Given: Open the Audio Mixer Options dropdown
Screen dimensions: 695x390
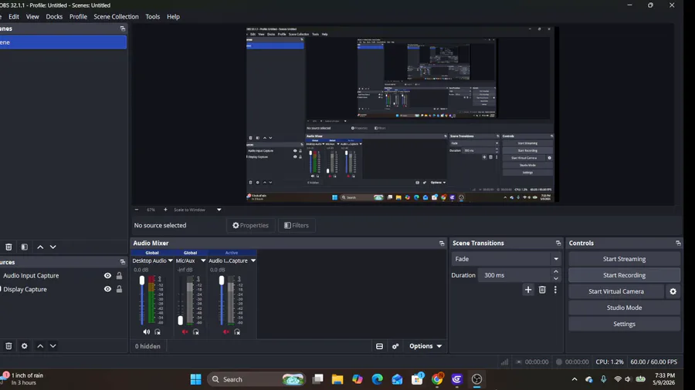Looking at the screenshot, I should click(425, 346).
